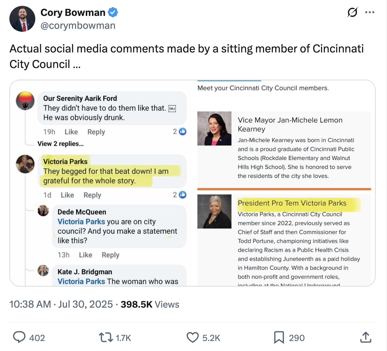Click Vice Mayor Jan-Michele Lemon Kearney's photo
This screenshot has width=387, height=351.
214,129
